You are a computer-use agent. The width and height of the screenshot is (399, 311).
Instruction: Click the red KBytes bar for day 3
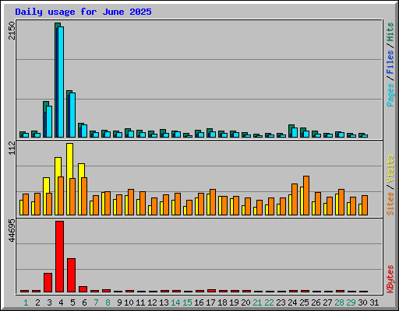pos(48,282)
